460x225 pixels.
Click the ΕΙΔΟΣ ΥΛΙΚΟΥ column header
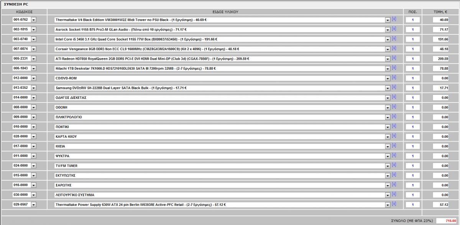225,12
